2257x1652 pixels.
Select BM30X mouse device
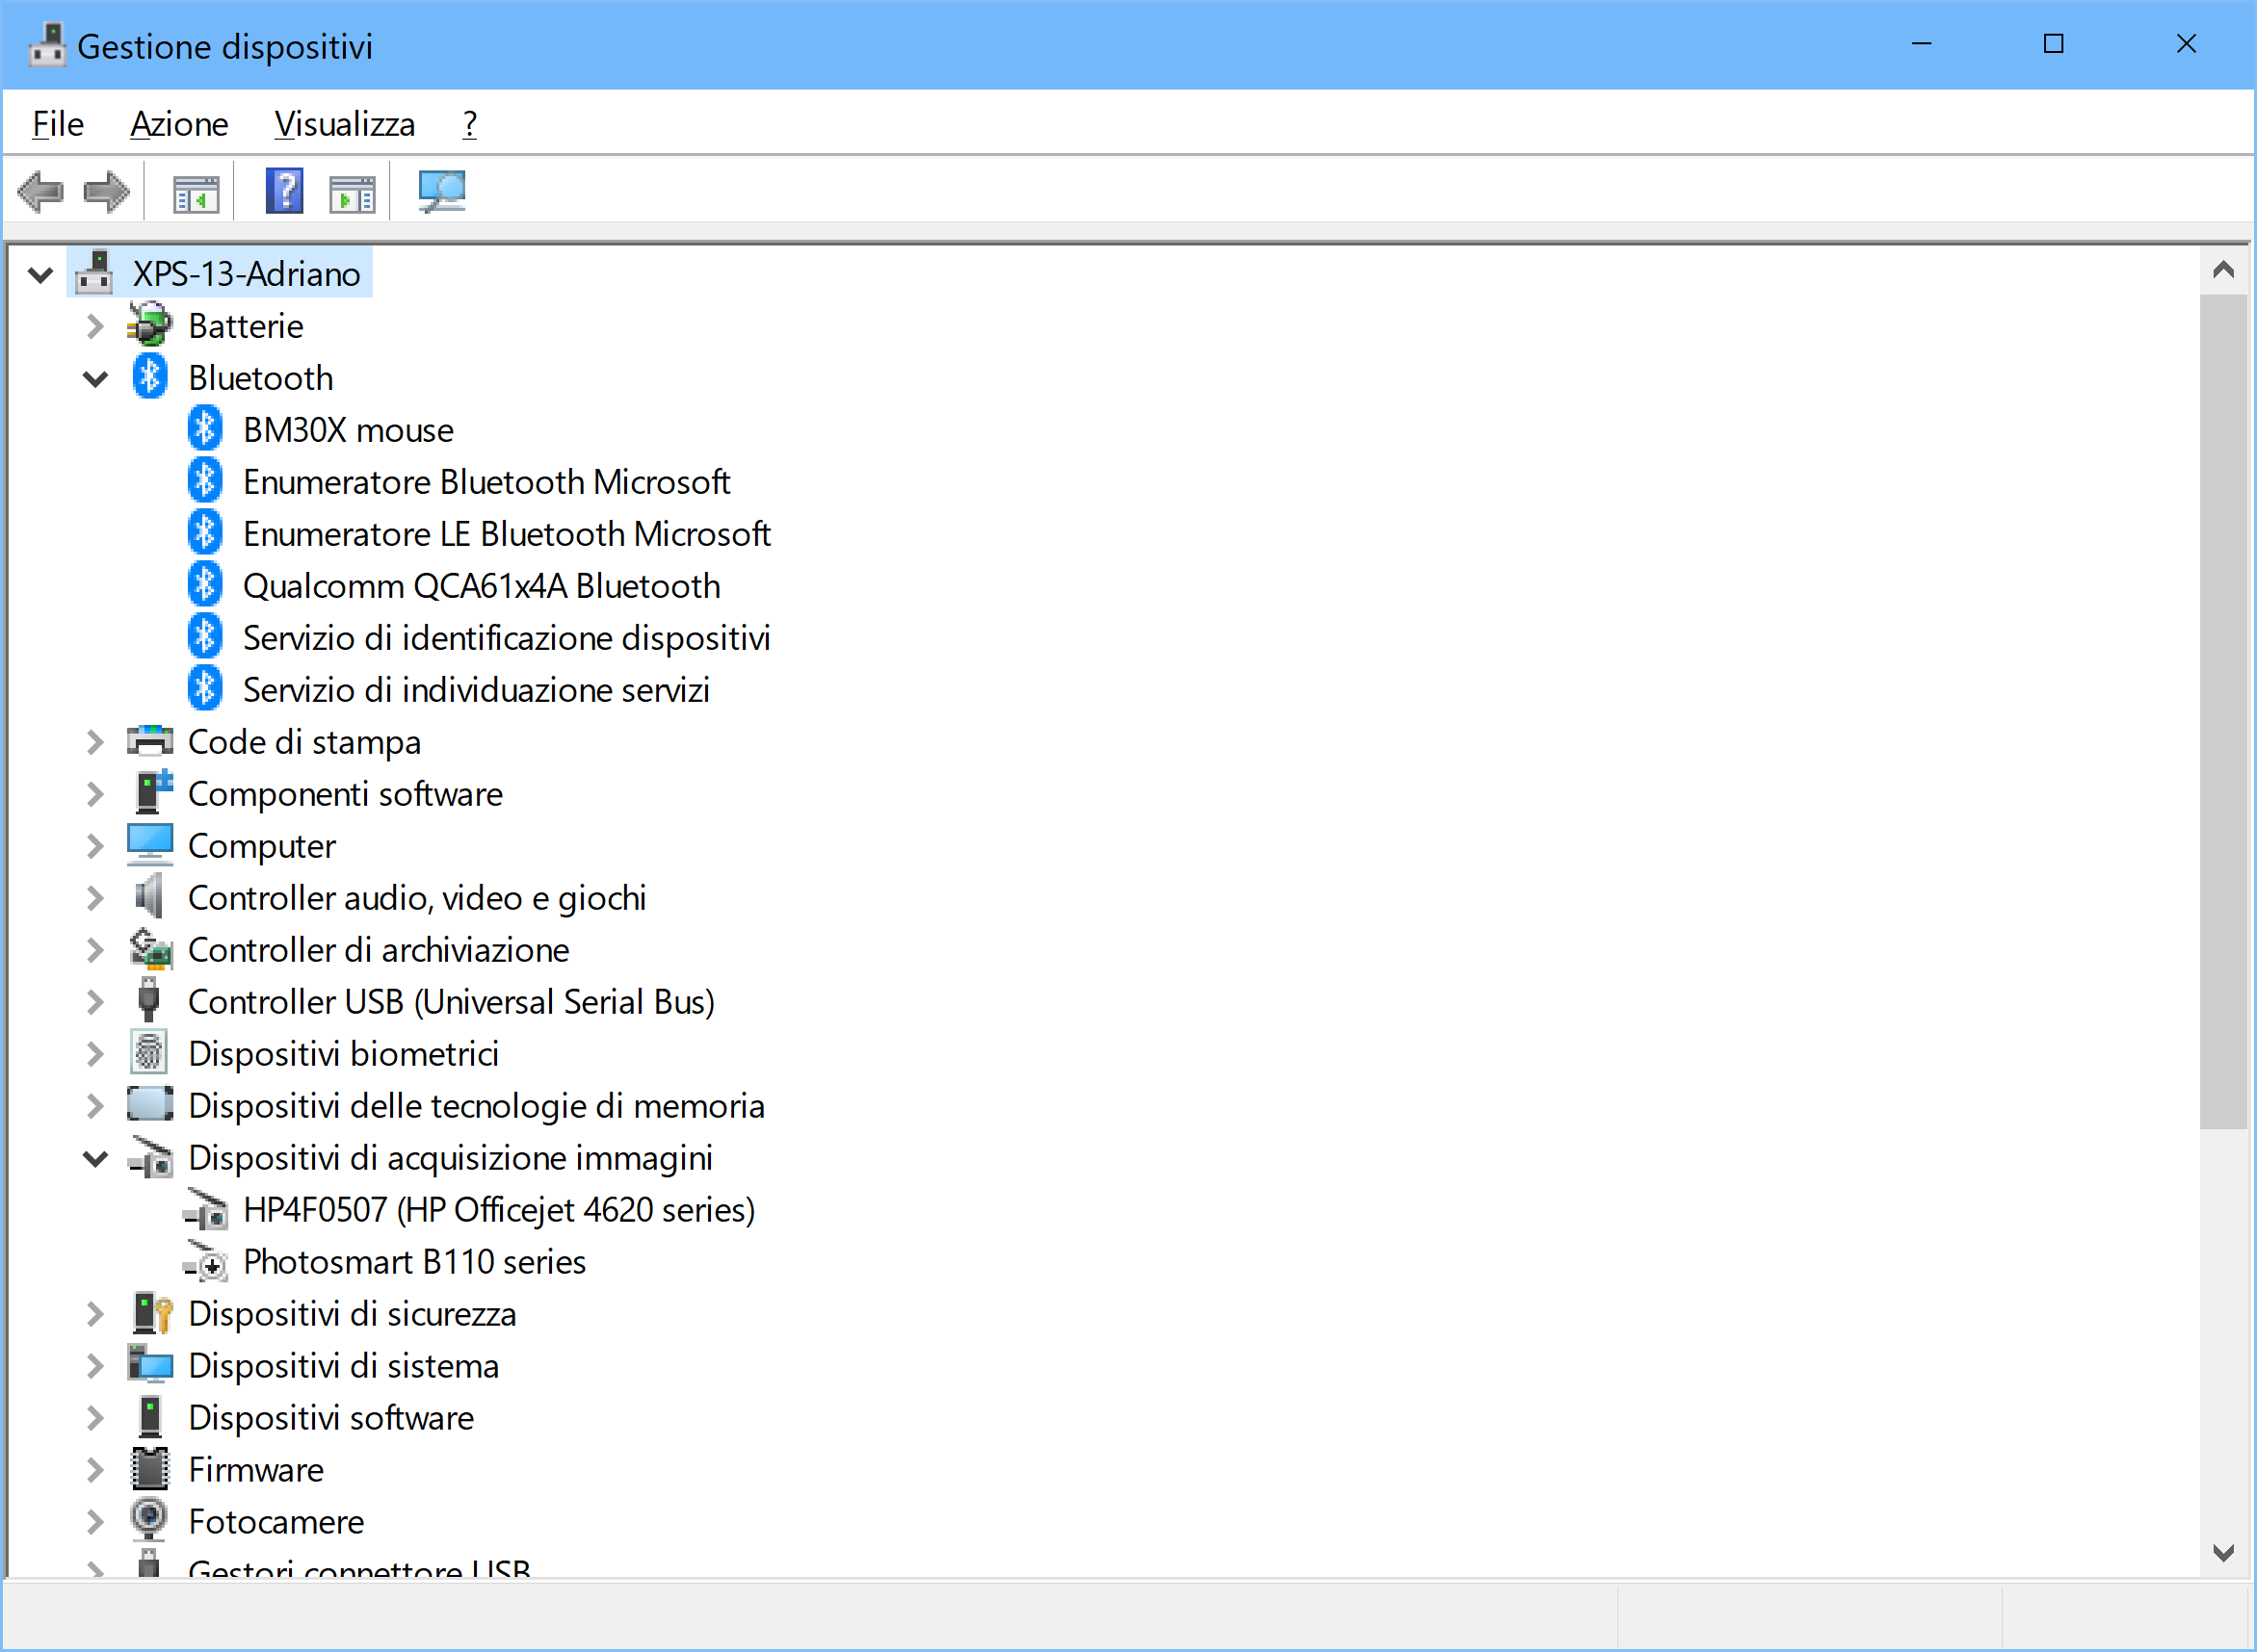(348, 430)
